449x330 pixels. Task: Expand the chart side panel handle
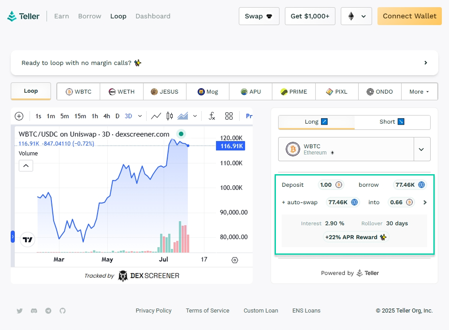click(x=13, y=237)
